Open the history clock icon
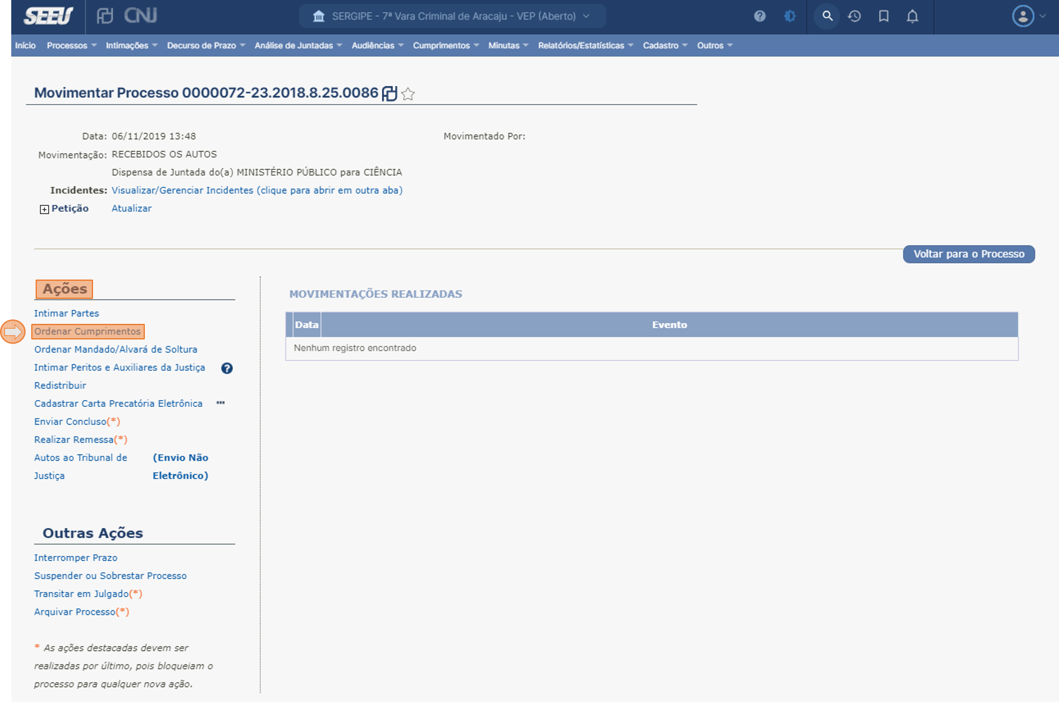This screenshot has height=702, width=1059. tap(854, 16)
